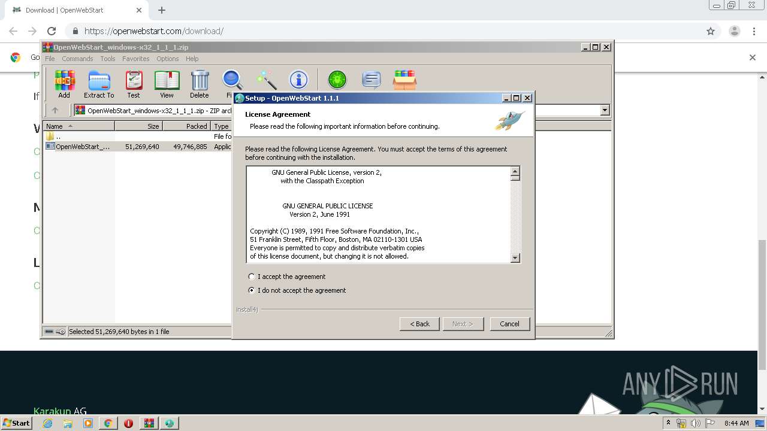Open file explorer folder in taskbar
Screen dimensions: 767x431
tap(68, 423)
